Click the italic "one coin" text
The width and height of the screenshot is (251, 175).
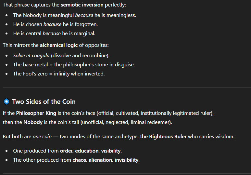[42, 137]
